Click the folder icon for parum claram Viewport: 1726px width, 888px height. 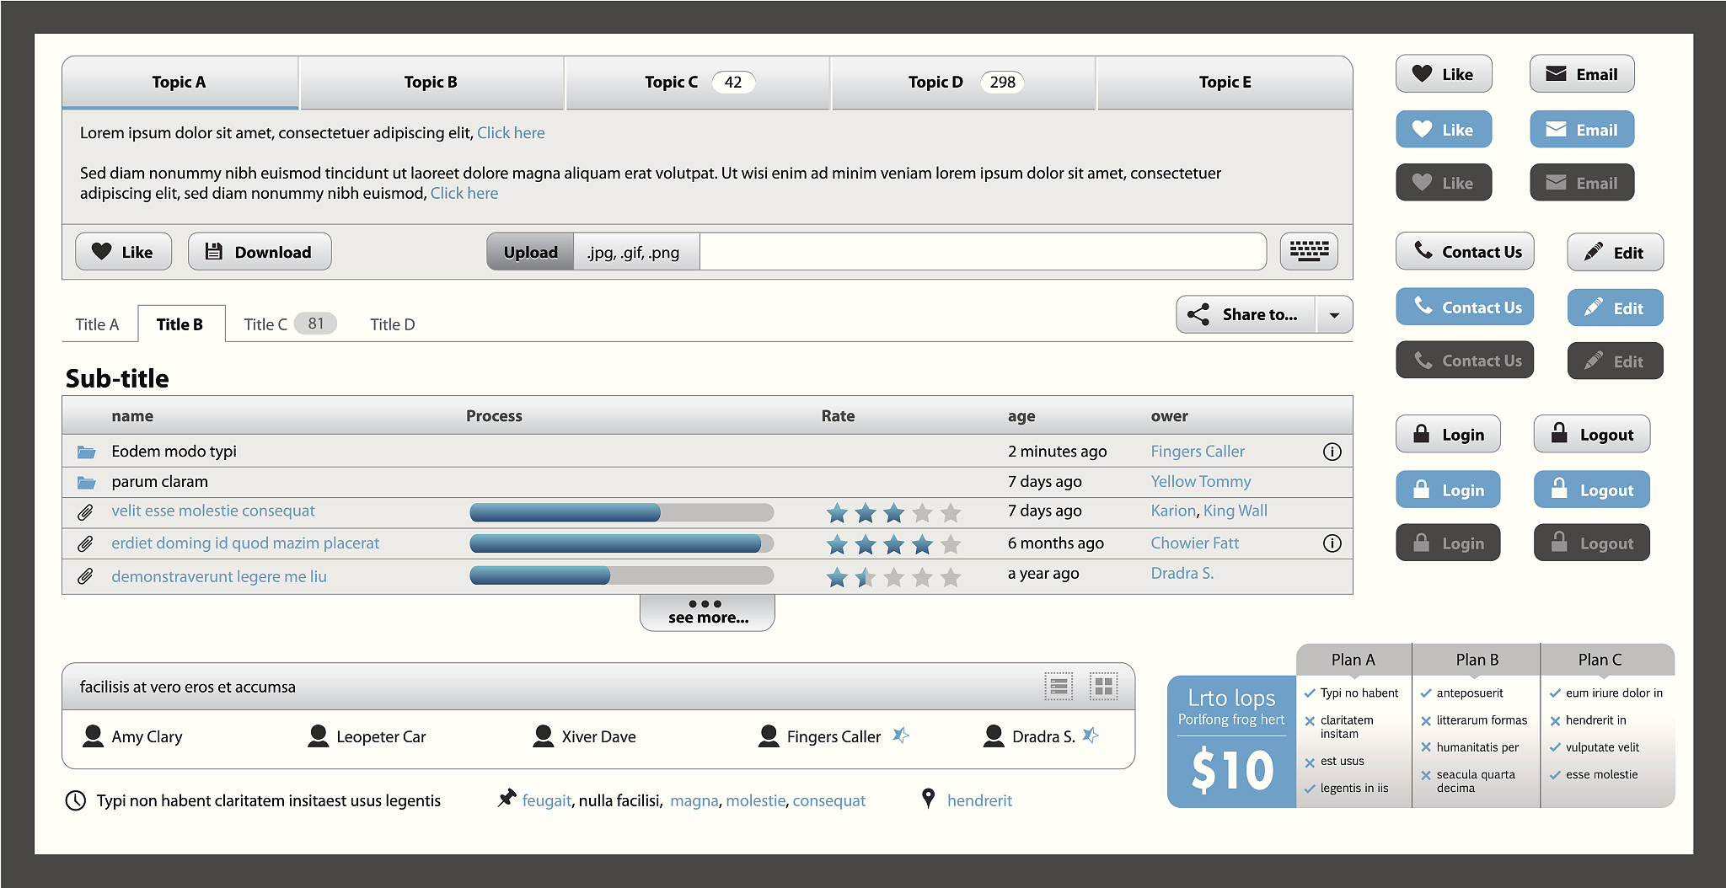point(86,482)
